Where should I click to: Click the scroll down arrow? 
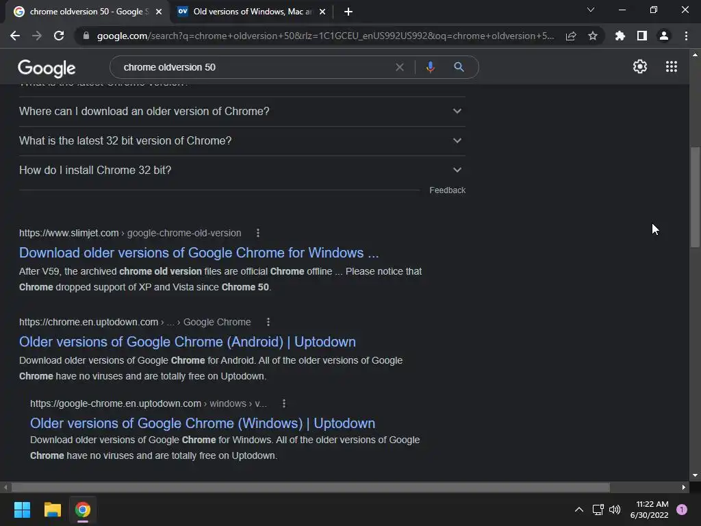(695, 475)
